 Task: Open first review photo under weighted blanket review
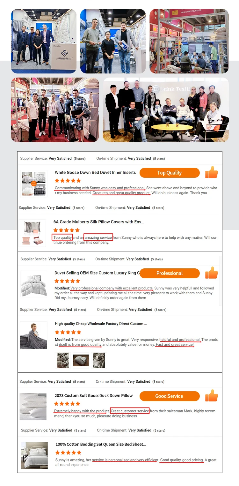point(63,360)
